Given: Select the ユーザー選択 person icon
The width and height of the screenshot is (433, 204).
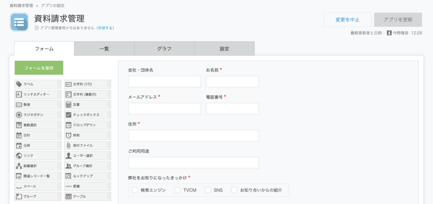Looking at the screenshot, I should 69,156.
